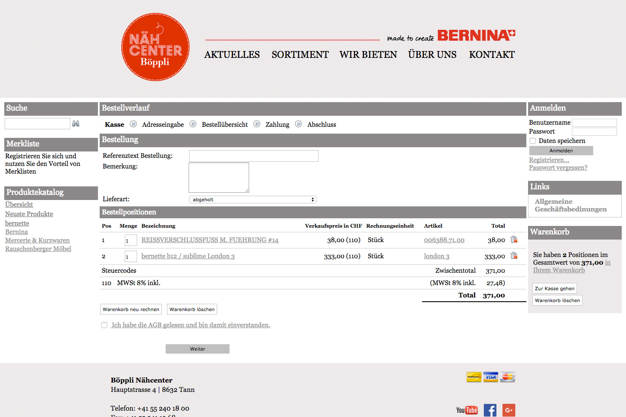Open the Facebook icon in the footer

pyautogui.click(x=490, y=410)
